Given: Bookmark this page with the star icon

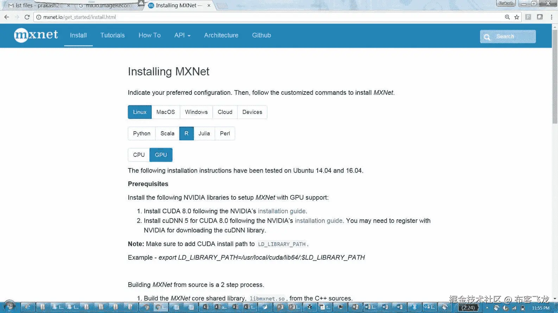Looking at the screenshot, I should click(x=516, y=17).
